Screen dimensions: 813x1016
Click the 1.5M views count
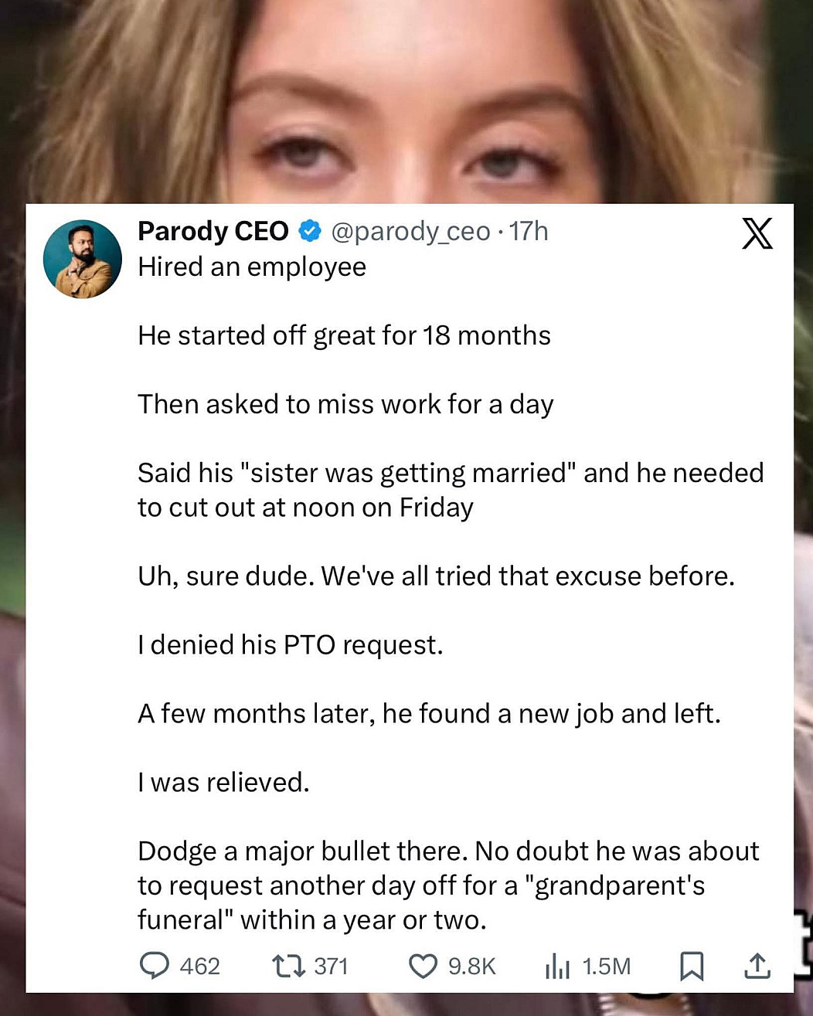pyautogui.click(x=606, y=966)
